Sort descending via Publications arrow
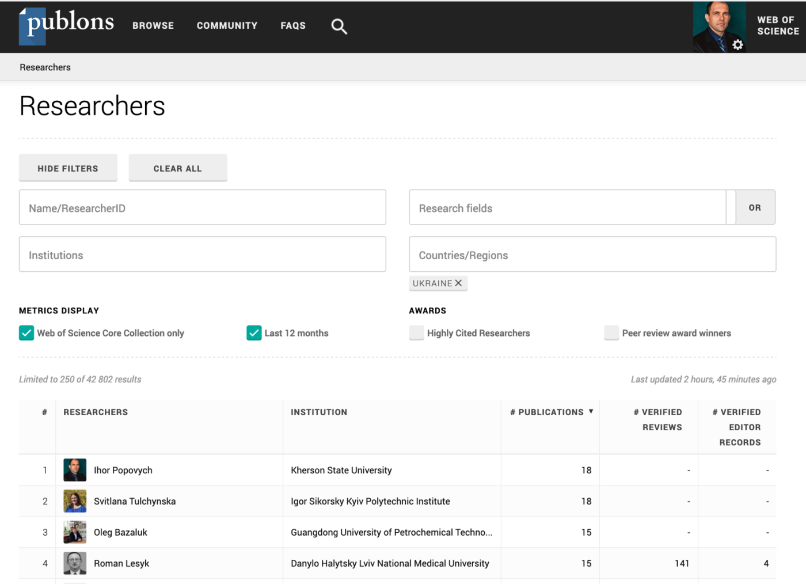Viewport: 806px width, 584px height. [591, 411]
